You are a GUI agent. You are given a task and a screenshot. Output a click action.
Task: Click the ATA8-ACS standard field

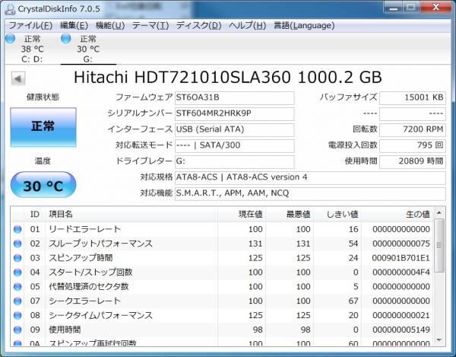(x=310, y=177)
